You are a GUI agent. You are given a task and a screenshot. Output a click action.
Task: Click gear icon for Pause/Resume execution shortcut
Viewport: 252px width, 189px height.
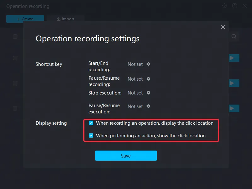click(148, 106)
